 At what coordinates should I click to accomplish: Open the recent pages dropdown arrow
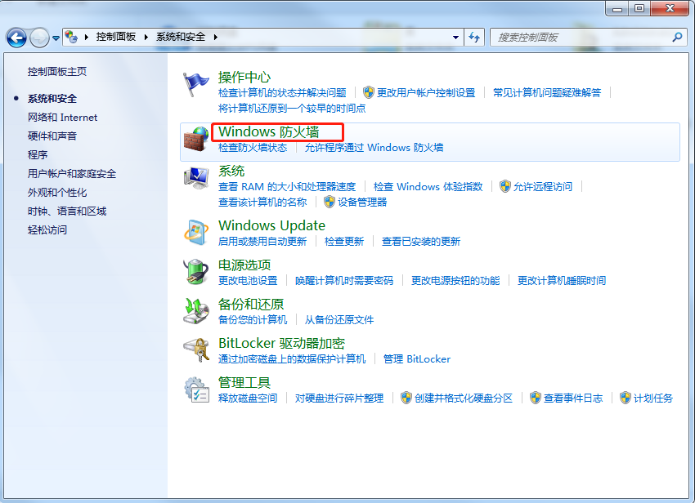point(56,38)
